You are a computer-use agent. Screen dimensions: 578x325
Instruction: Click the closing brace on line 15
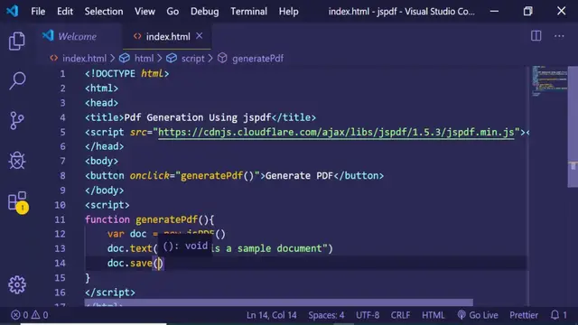[88, 277]
